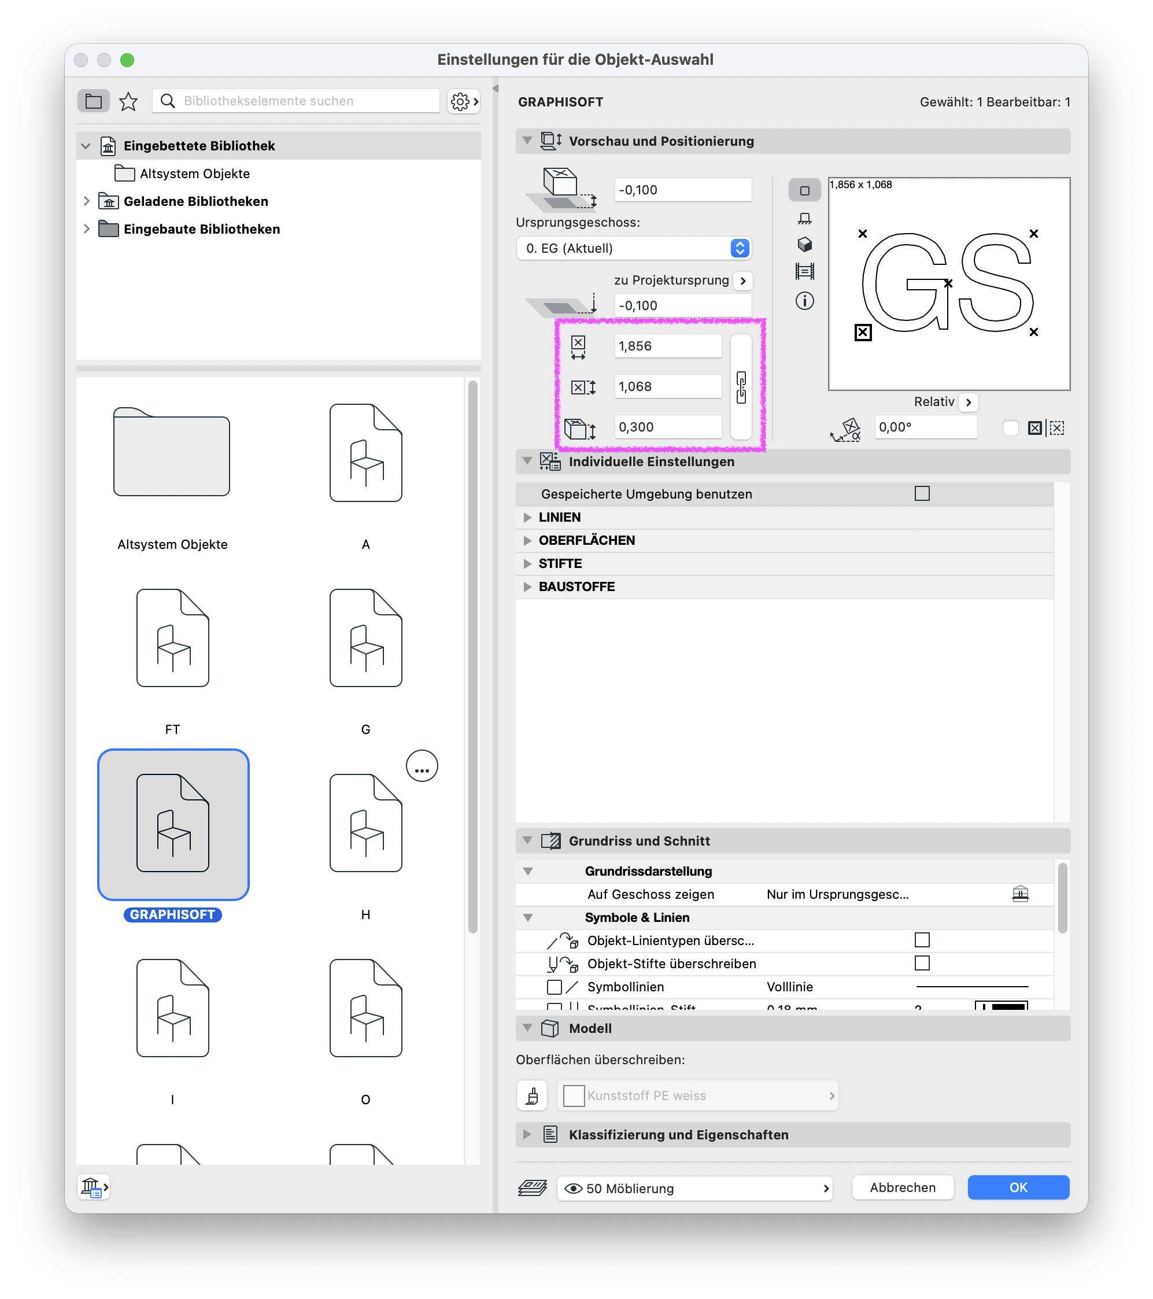Expand the Eingebaute Bibliotheken chevron
The width and height of the screenshot is (1153, 1299).
(x=86, y=229)
